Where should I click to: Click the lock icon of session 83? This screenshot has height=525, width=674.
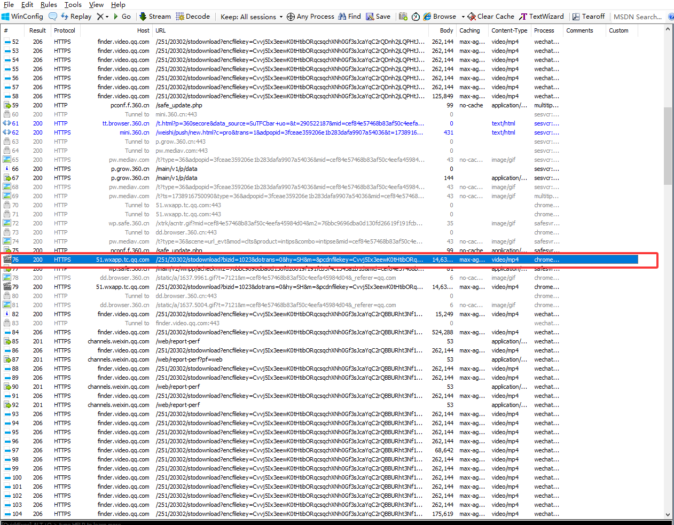coord(7,323)
